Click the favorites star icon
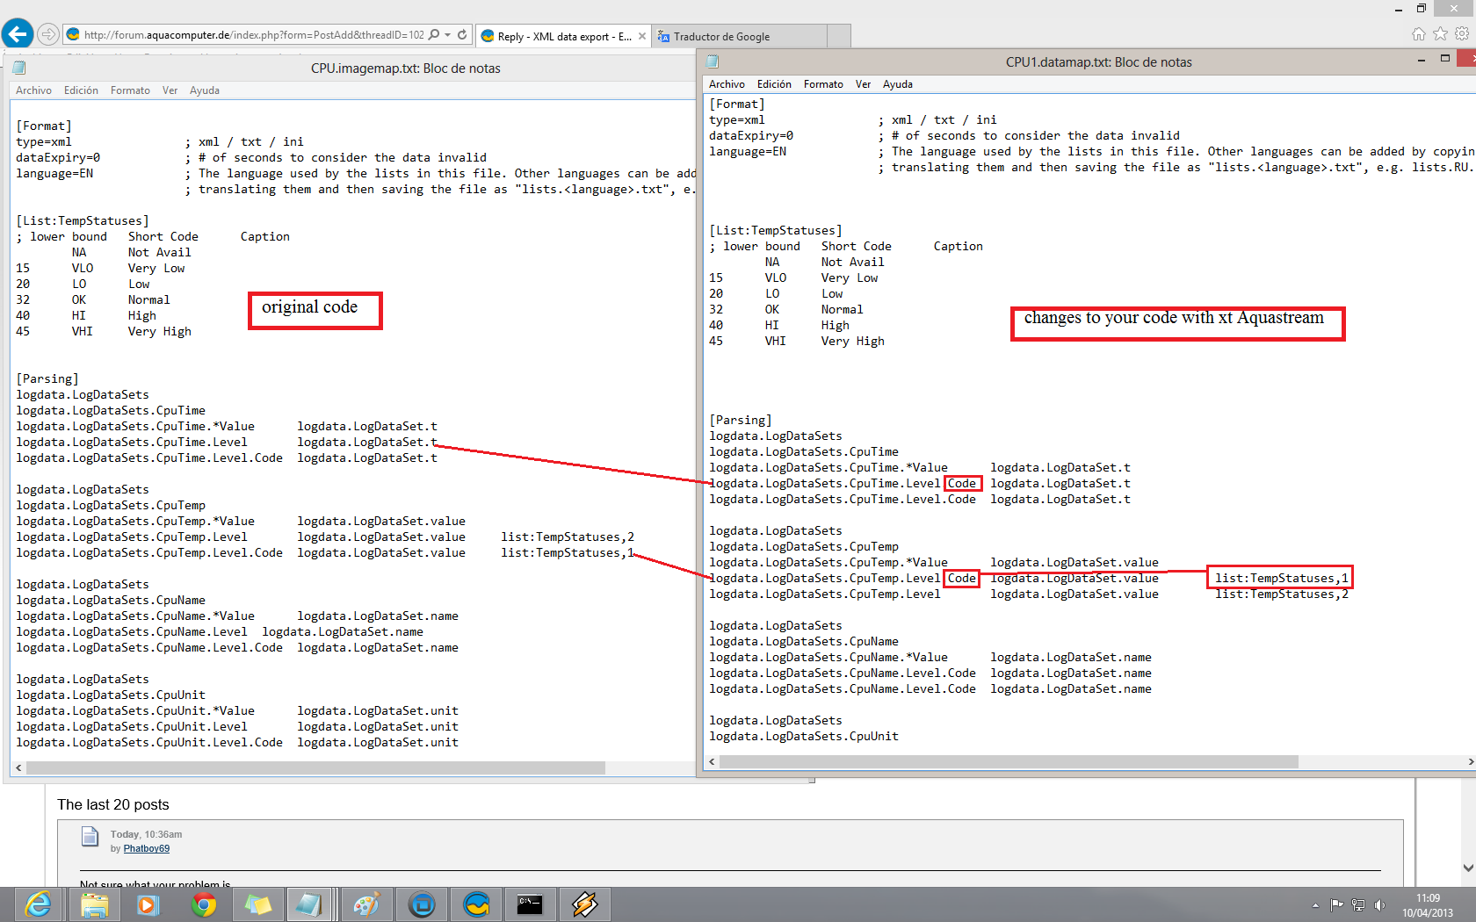This screenshot has height=922, width=1476. [1440, 34]
